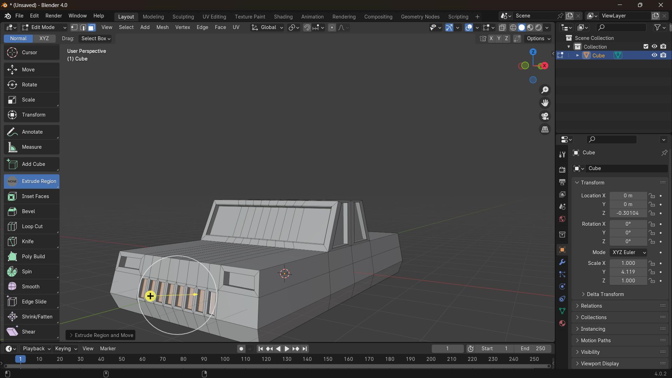The image size is (672, 378).
Task: Hide the Cube object in outliner
Action: point(654,55)
